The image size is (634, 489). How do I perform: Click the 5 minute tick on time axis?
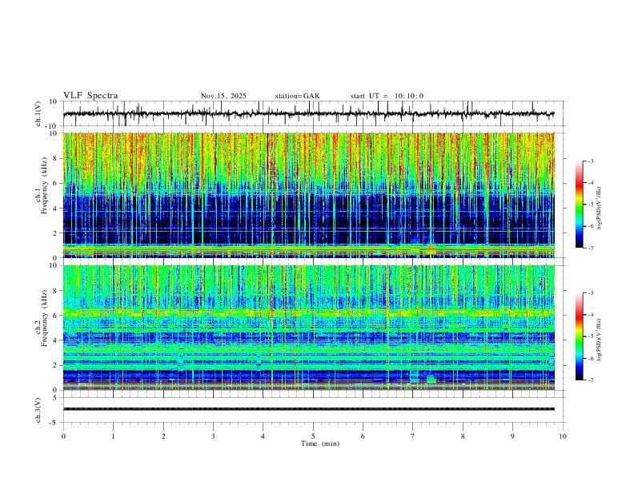click(x=313, y=436)
